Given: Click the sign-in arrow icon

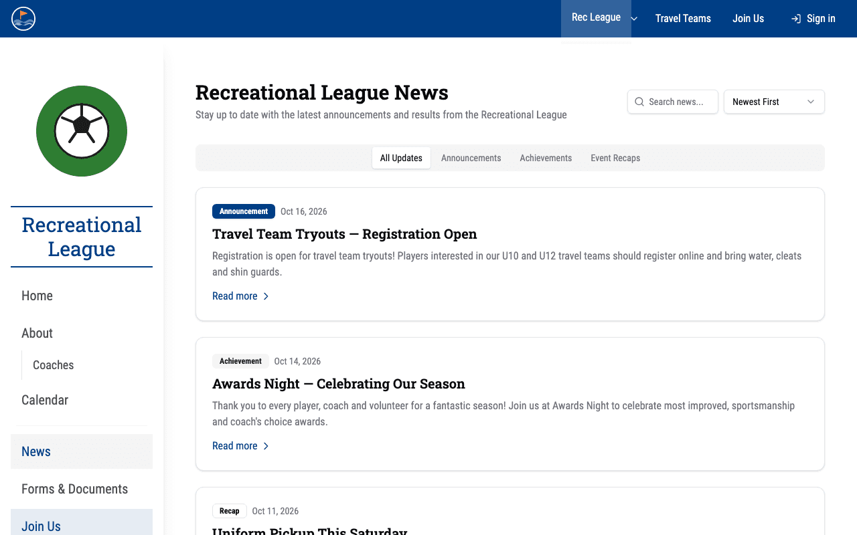Looking at the screenshot, I should tap(796, 19).
